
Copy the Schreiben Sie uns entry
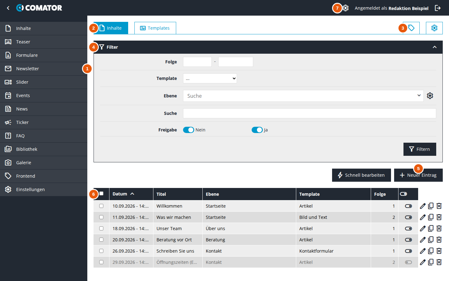coord(431,251)
